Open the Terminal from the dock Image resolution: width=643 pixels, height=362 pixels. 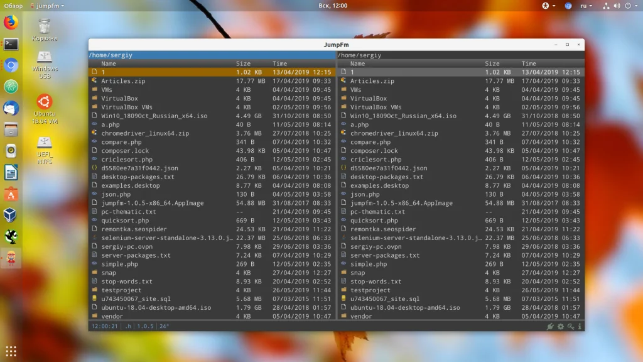click(x=11, y=44)
